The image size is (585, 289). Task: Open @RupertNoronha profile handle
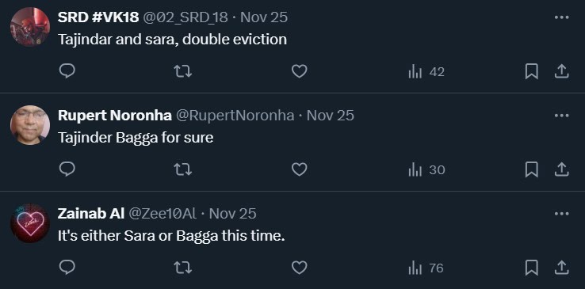235,116
